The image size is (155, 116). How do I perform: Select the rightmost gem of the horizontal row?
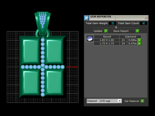coord(63,67)
